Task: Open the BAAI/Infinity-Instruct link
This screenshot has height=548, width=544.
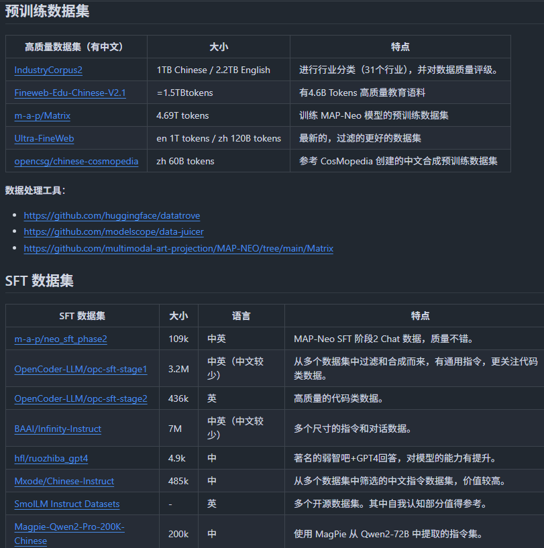Action: [x=58, y=429]
